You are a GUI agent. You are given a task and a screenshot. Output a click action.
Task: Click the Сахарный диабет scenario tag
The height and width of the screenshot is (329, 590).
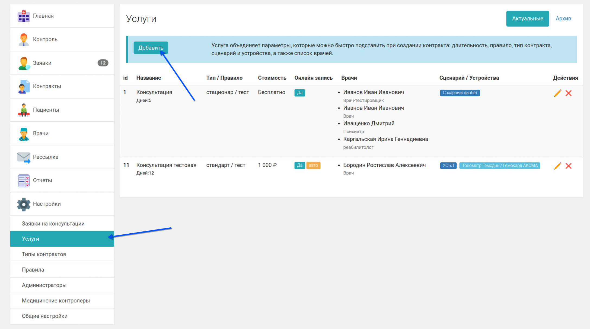[460, 93]
